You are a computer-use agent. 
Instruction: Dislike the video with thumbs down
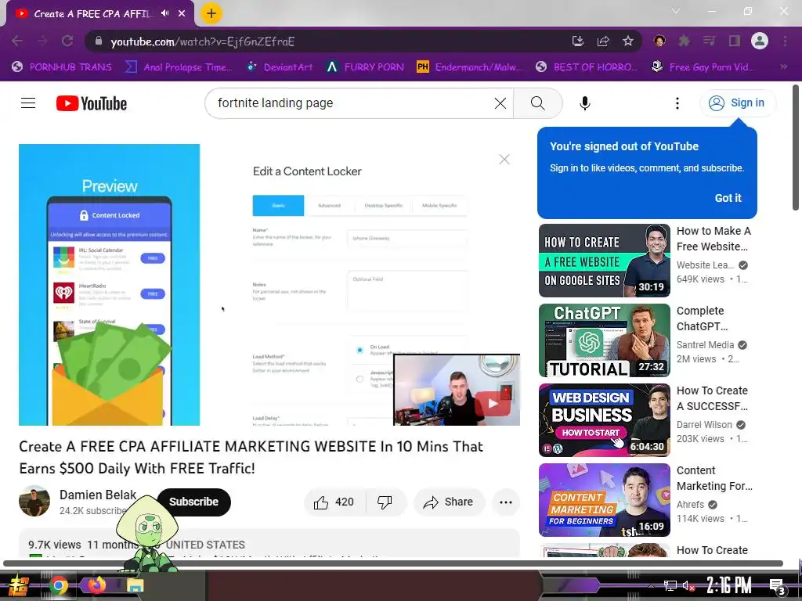tap(385, 502)
